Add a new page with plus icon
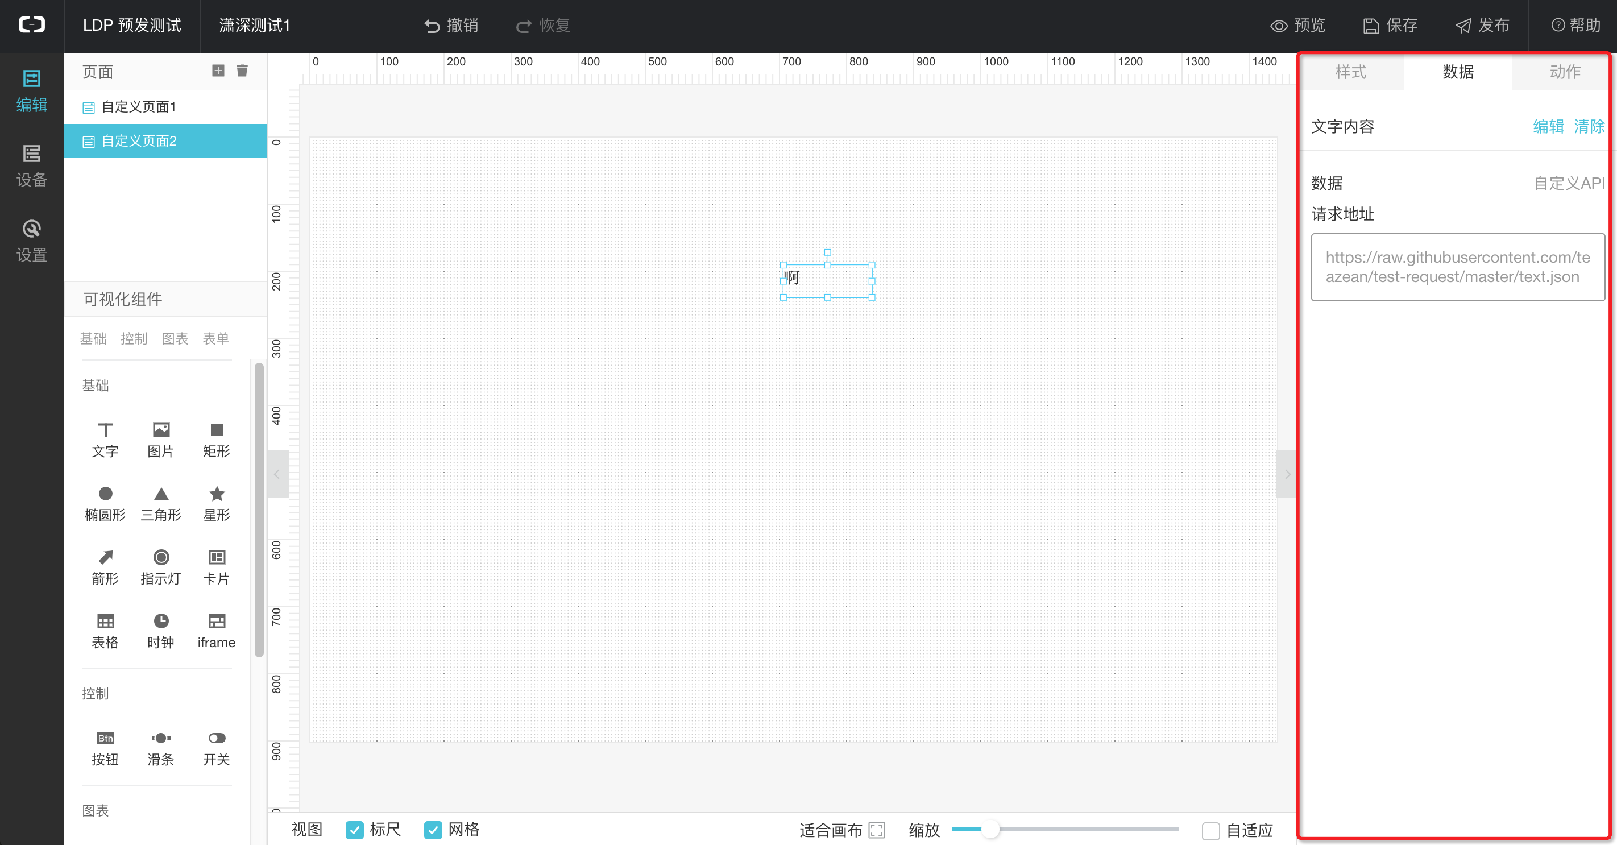Image resolution: width=1617 pixels, height=845 pixels. coord(218,71)
